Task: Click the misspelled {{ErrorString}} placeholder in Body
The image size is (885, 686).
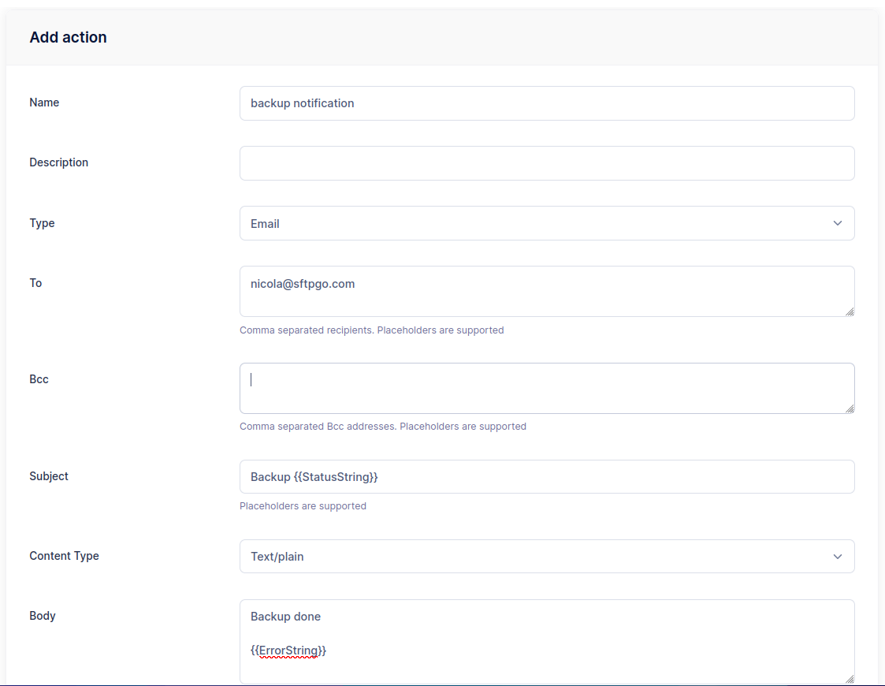Action: point(288,651)
